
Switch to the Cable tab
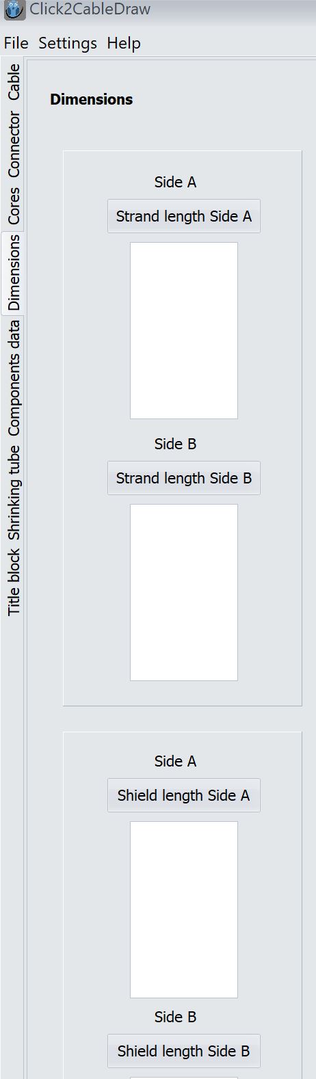tap(14, 82)
